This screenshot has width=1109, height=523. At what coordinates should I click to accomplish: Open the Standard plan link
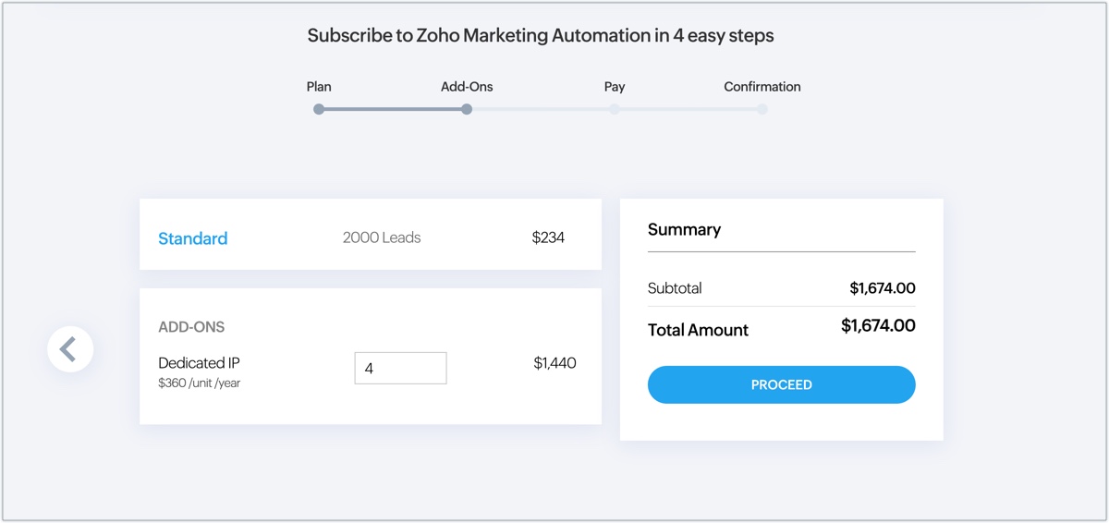pos(192,238)
